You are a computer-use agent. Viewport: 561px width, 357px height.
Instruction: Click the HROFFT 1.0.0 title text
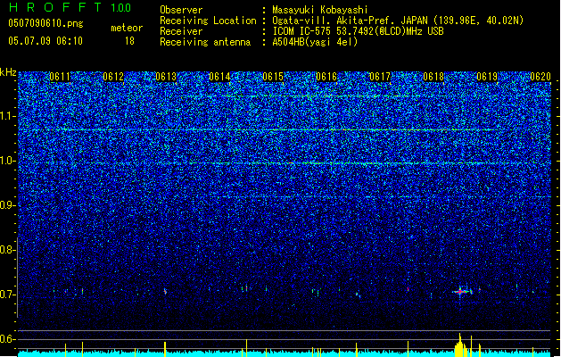point(70,7)
